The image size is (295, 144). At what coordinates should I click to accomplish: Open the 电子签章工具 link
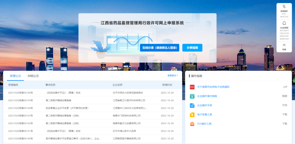click(x=205, y=115)
